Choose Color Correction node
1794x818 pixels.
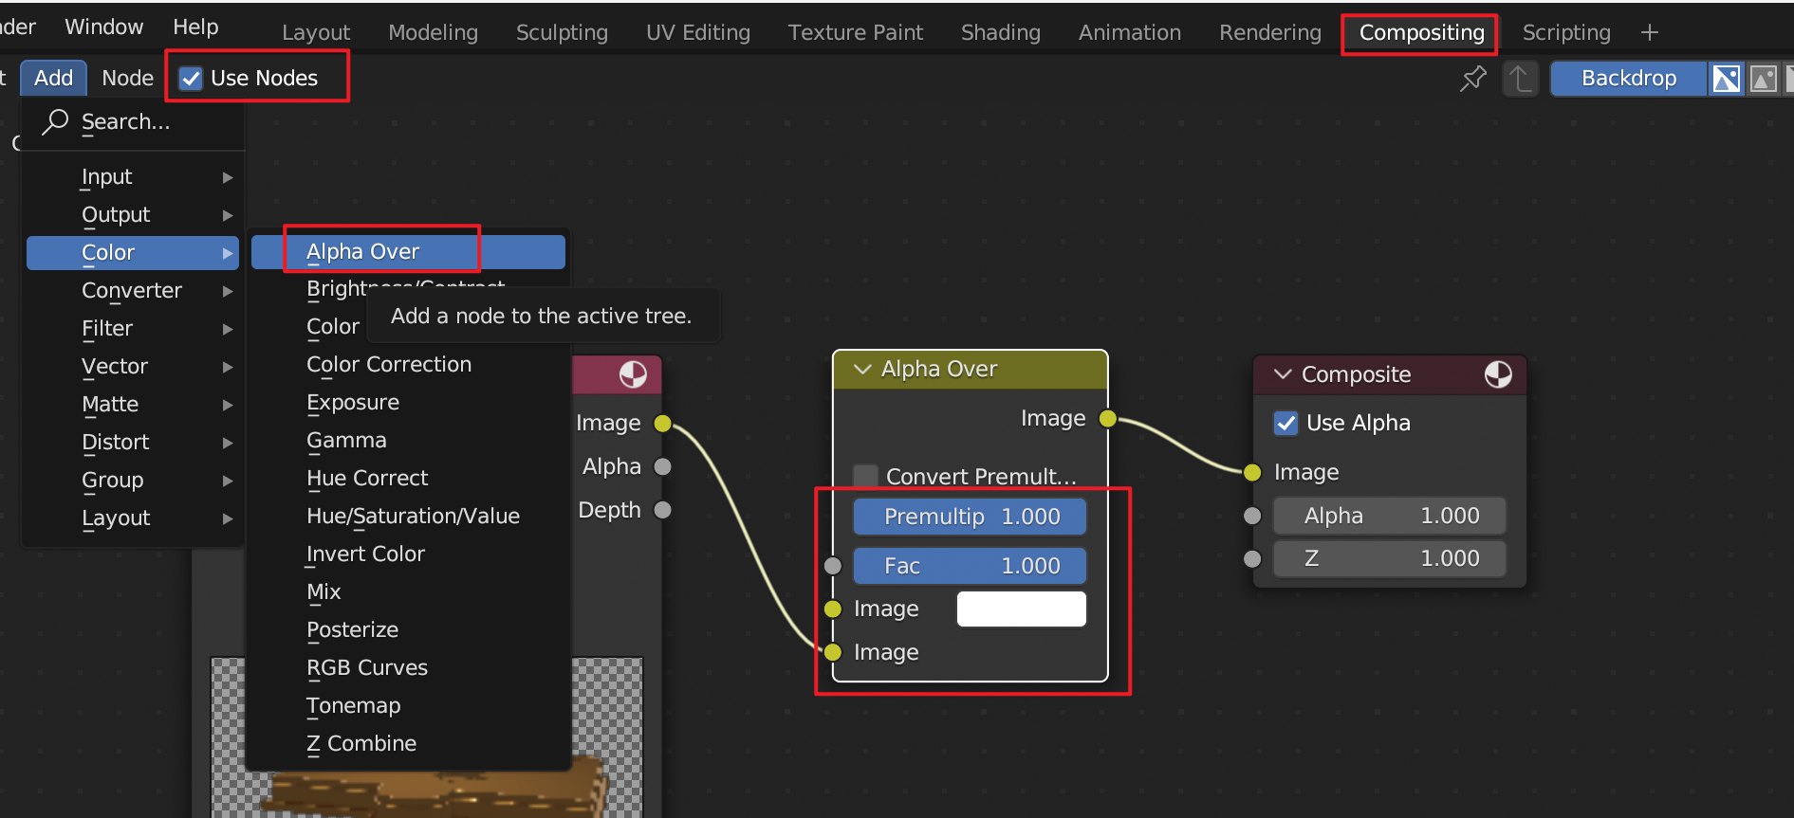[408, 365]
